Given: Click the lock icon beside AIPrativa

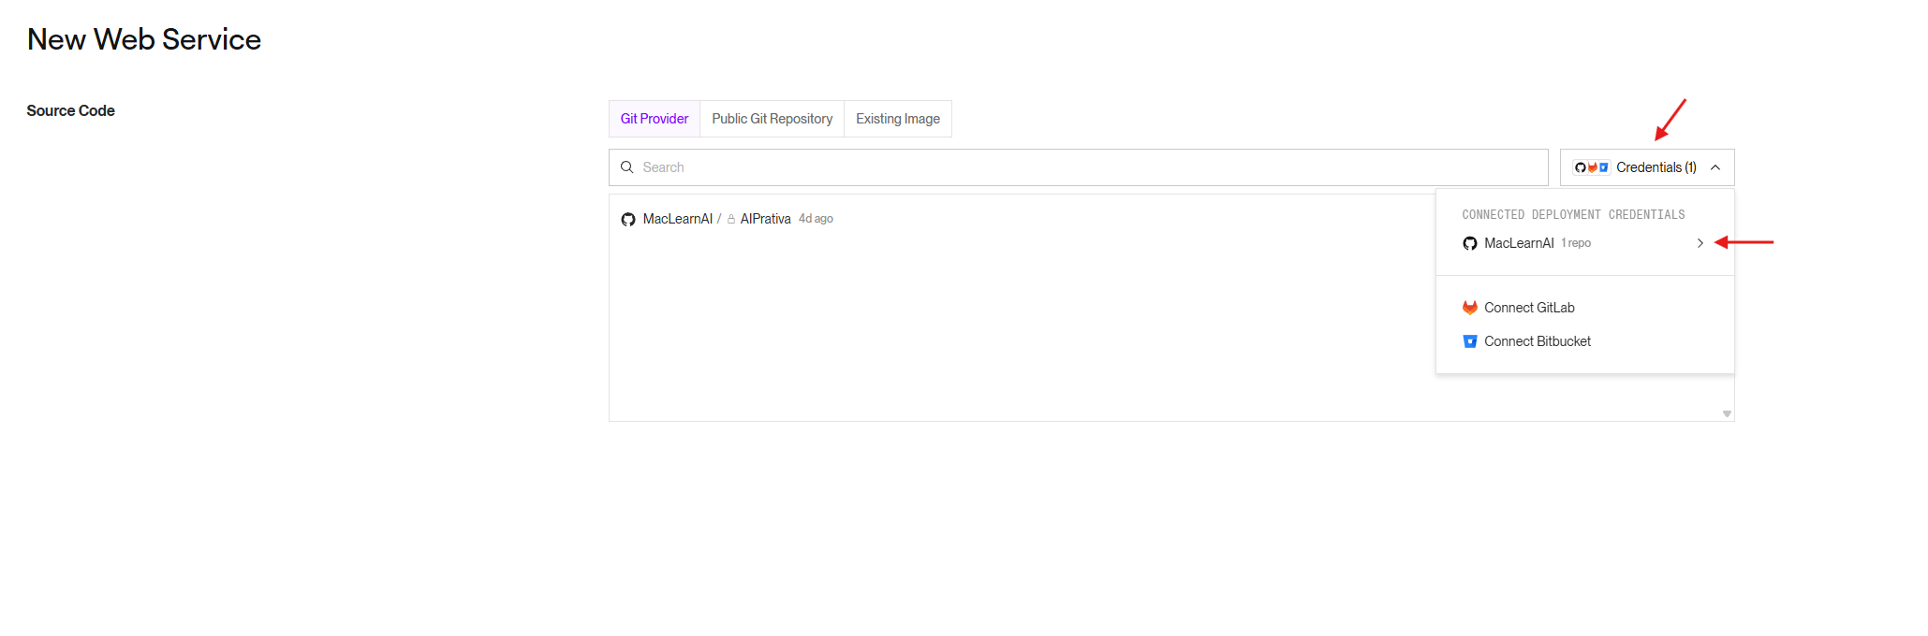Looking at the screenshot, I should (731, 220).
